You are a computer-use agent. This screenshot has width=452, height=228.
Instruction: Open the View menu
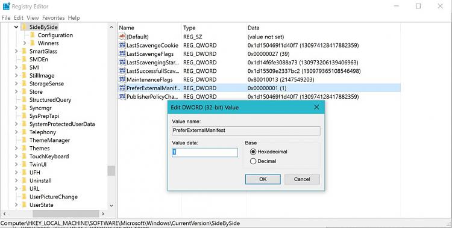[x=33, y=18]
